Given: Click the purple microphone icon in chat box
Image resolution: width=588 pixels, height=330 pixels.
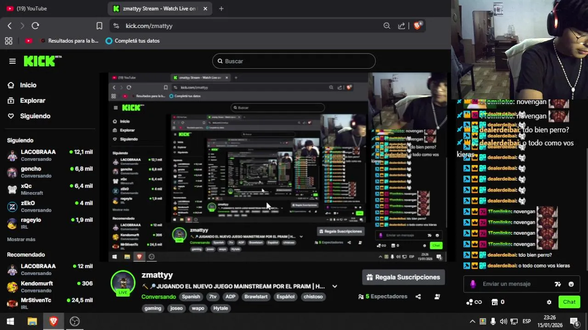Looking at the screenshot, I should pos(473,284).
